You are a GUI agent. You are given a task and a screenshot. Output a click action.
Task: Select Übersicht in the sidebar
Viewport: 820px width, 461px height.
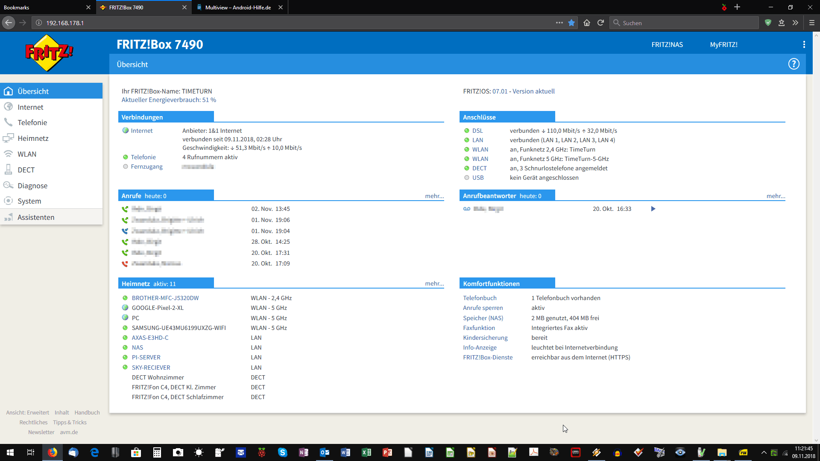click(51, 91)
